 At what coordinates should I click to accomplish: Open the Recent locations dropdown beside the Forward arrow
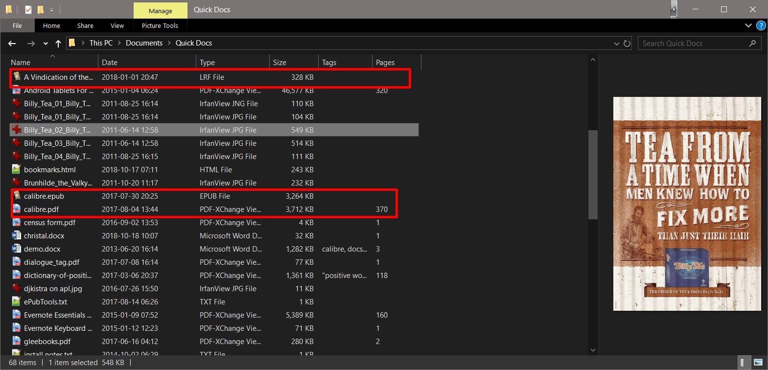(x=46, y=43)
